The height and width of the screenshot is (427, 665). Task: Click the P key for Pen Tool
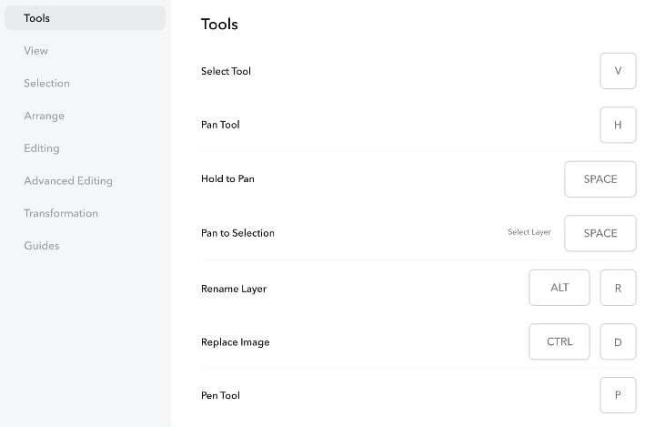(x=618, y=395)
